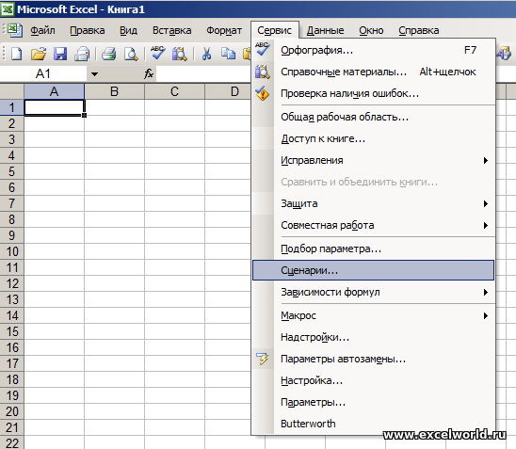
Task: Click the Spelling ABC checkmark toolbar icon
Action: point(157,53)
